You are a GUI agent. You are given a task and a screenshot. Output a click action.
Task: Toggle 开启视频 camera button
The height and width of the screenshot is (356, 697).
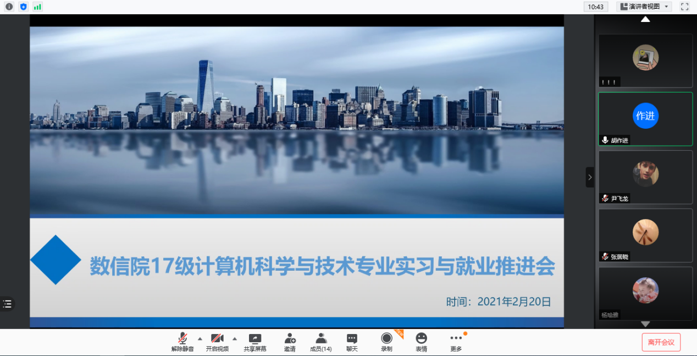point(217,342)
